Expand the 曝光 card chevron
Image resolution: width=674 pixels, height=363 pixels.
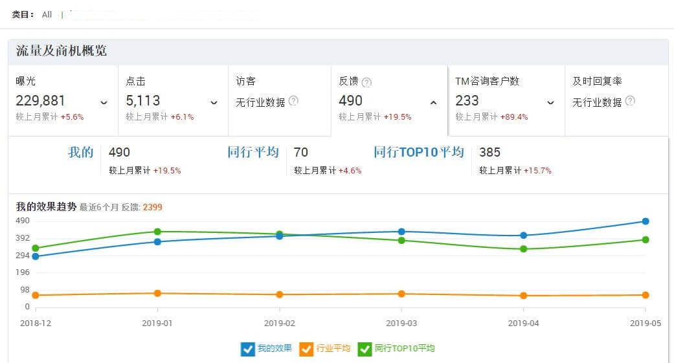pyautogui.click(x=104, y=102)
